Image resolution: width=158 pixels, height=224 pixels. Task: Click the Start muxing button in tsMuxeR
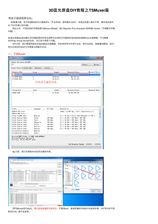32,205
